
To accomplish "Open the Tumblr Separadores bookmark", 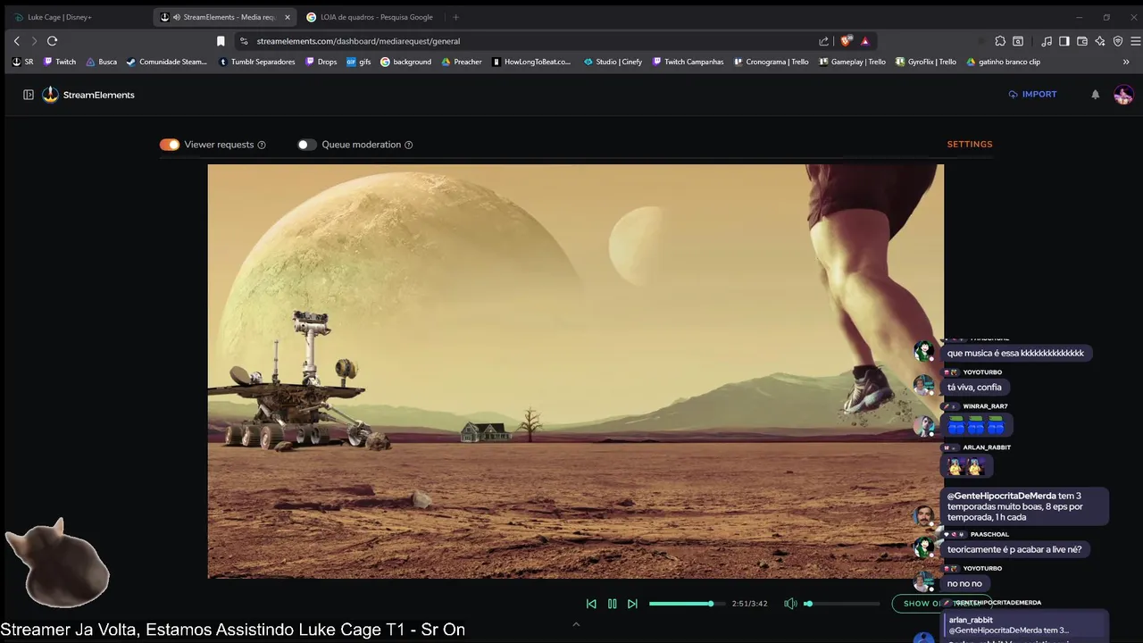I will pyautogui.click(x=256, y=62).
